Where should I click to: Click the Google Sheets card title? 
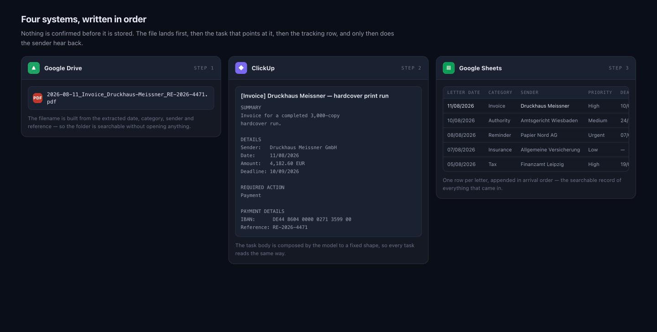tap(480, 68)
